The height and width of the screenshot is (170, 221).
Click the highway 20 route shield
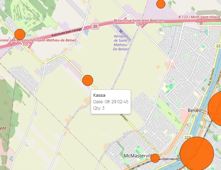[95, 26]
